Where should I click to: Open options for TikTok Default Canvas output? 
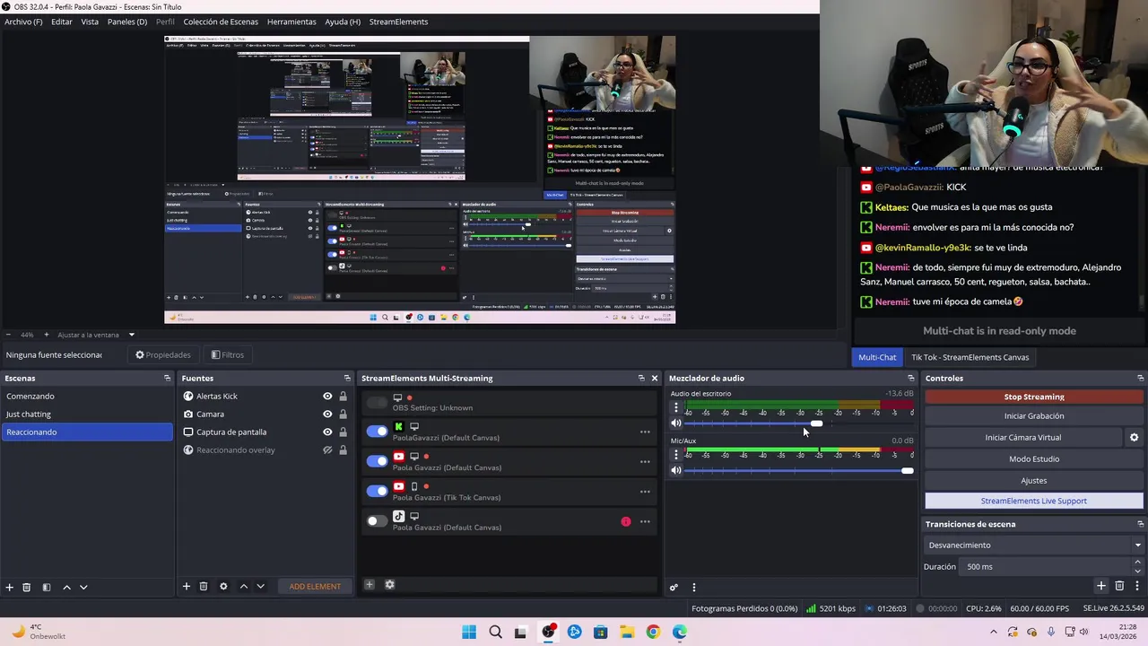point(645,521)
